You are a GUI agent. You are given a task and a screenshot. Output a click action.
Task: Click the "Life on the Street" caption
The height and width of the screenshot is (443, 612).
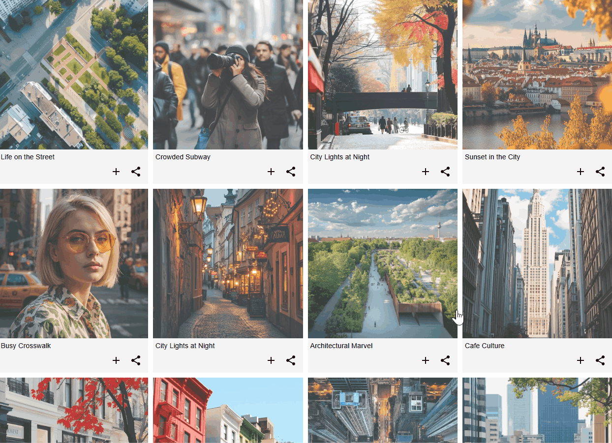click(x=28, y=157)
